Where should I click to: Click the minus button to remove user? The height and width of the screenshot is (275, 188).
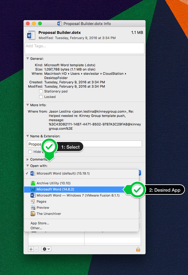point(36,249)
